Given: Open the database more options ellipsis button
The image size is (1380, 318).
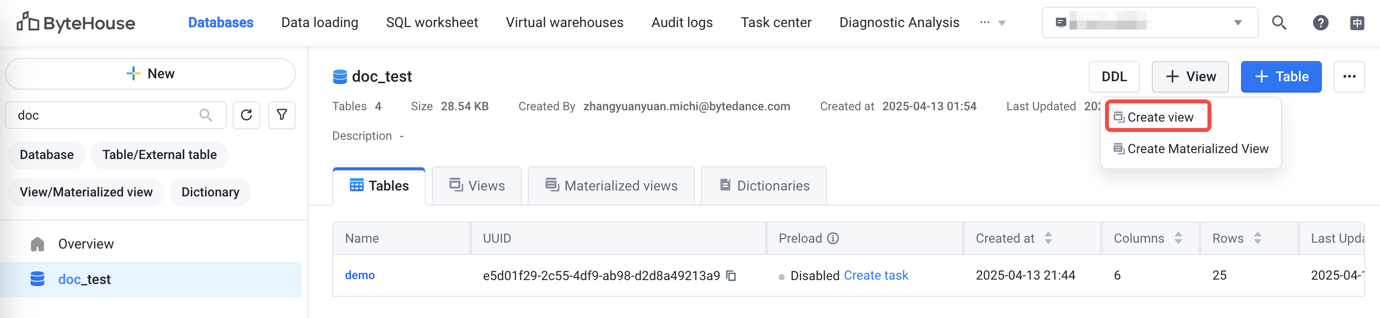Looking at the screenshot, I should [1349, 77].
